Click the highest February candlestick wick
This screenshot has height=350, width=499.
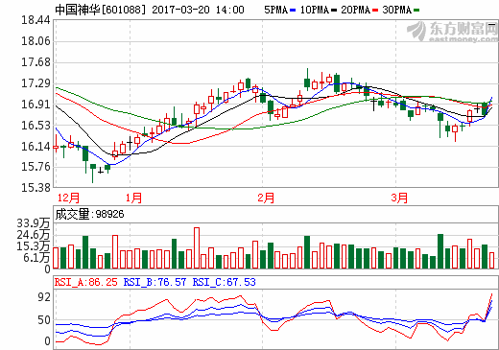tap(307, 80)
